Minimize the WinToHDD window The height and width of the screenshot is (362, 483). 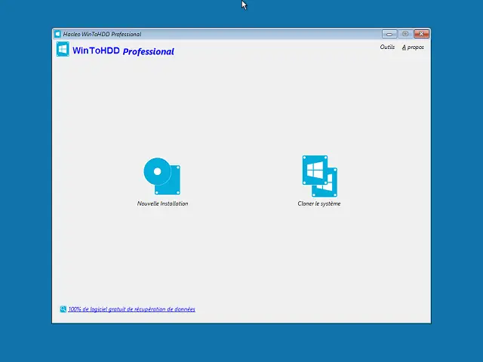coord(389,34)
